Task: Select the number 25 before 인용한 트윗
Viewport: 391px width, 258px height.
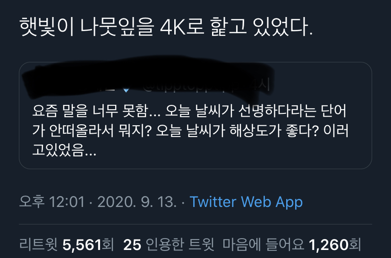Action: point(132,244)
